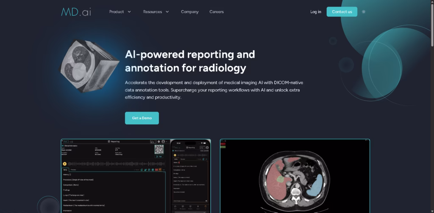Click the 'History:' line in the report
Viewport: 434px width, 213px height.
[67, 175]
